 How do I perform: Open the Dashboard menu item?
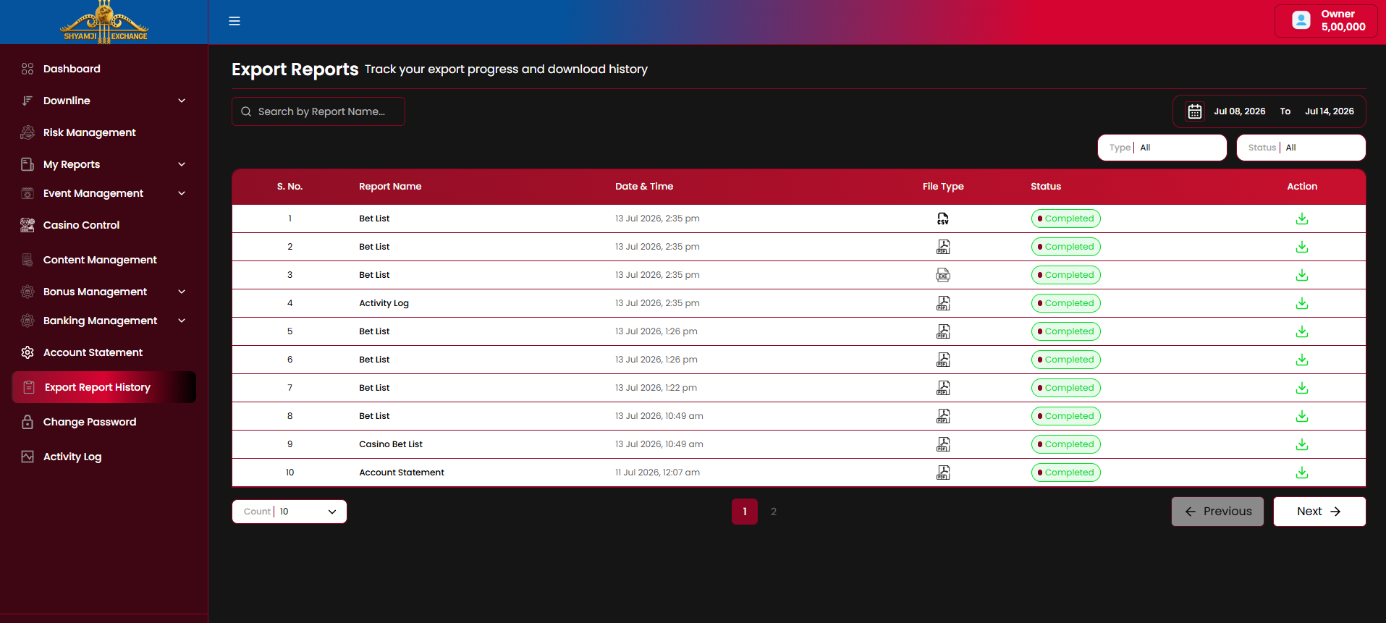coord(103,69)
